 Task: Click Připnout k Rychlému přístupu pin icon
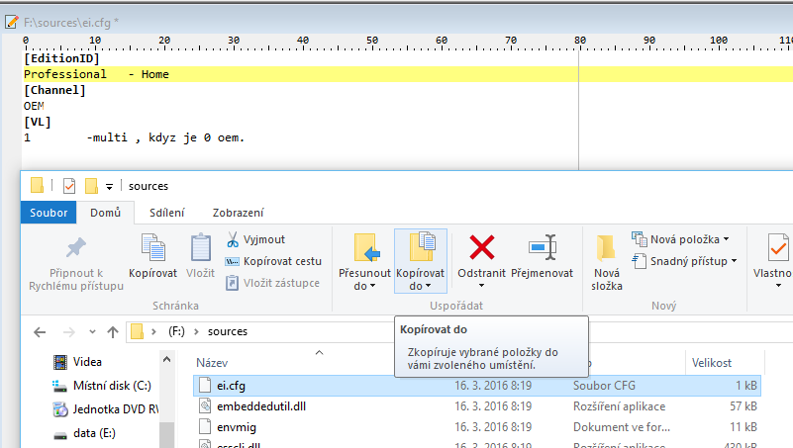pos(76,247)
